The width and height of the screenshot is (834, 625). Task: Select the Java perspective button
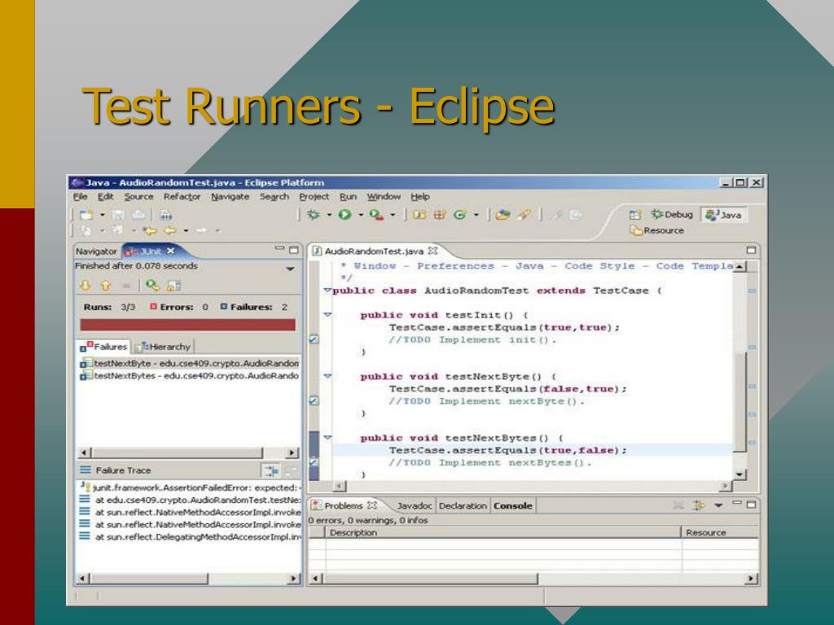point(724,215)
